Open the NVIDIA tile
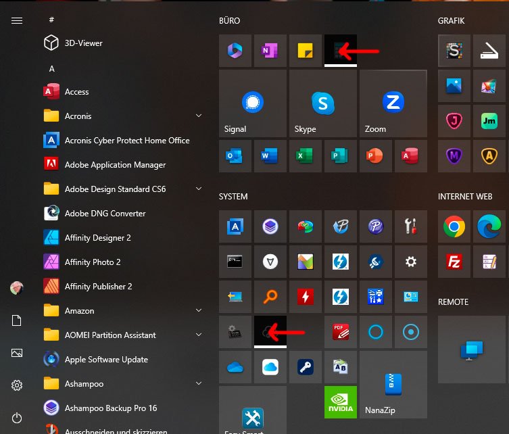 pyautogui.click(x=341, y=402)
